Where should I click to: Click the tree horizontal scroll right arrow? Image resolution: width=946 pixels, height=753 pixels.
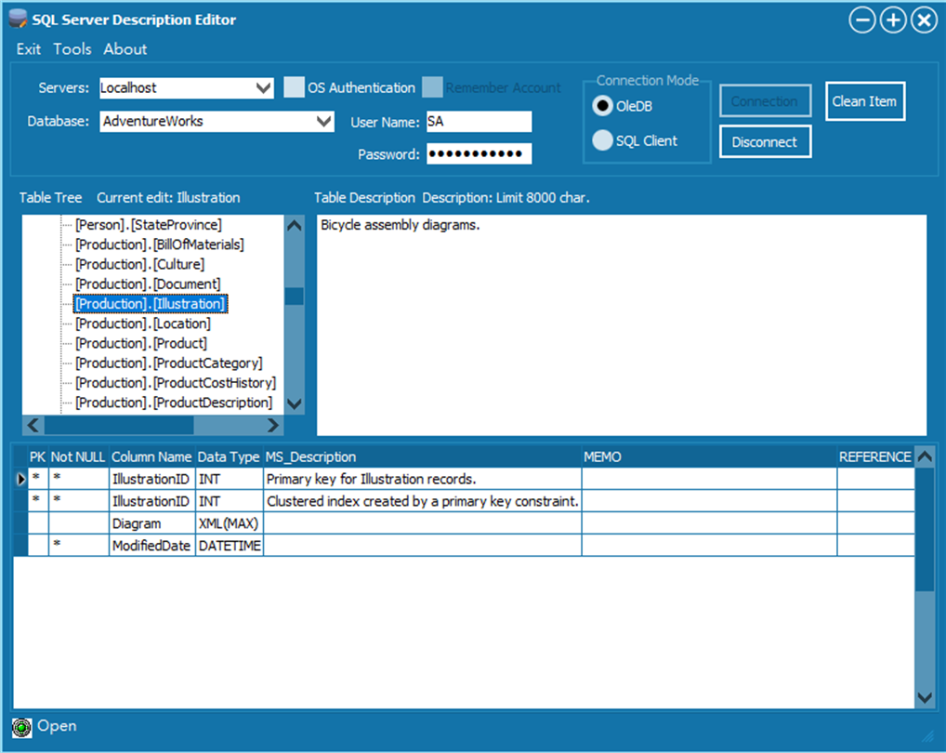(273, 426)
